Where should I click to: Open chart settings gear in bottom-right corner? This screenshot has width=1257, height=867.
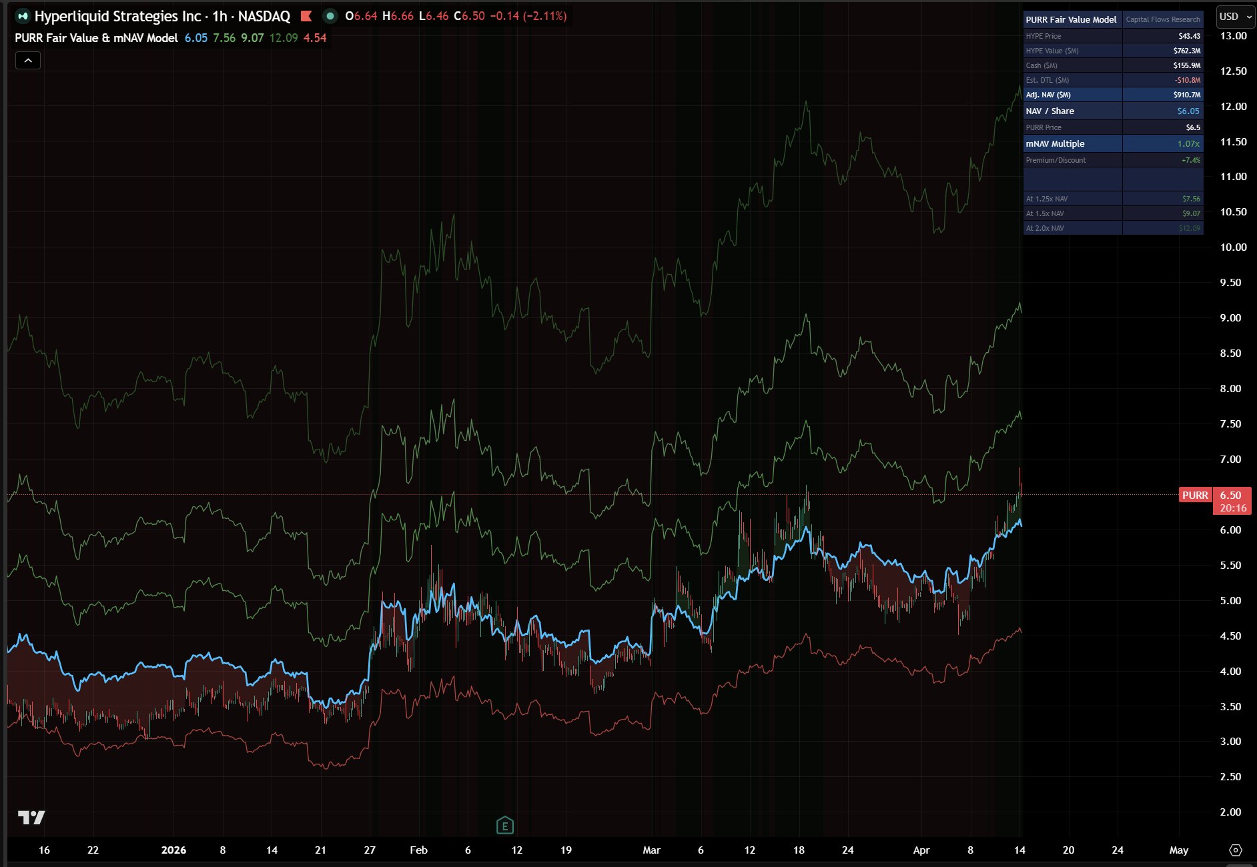pos(1236,850)
